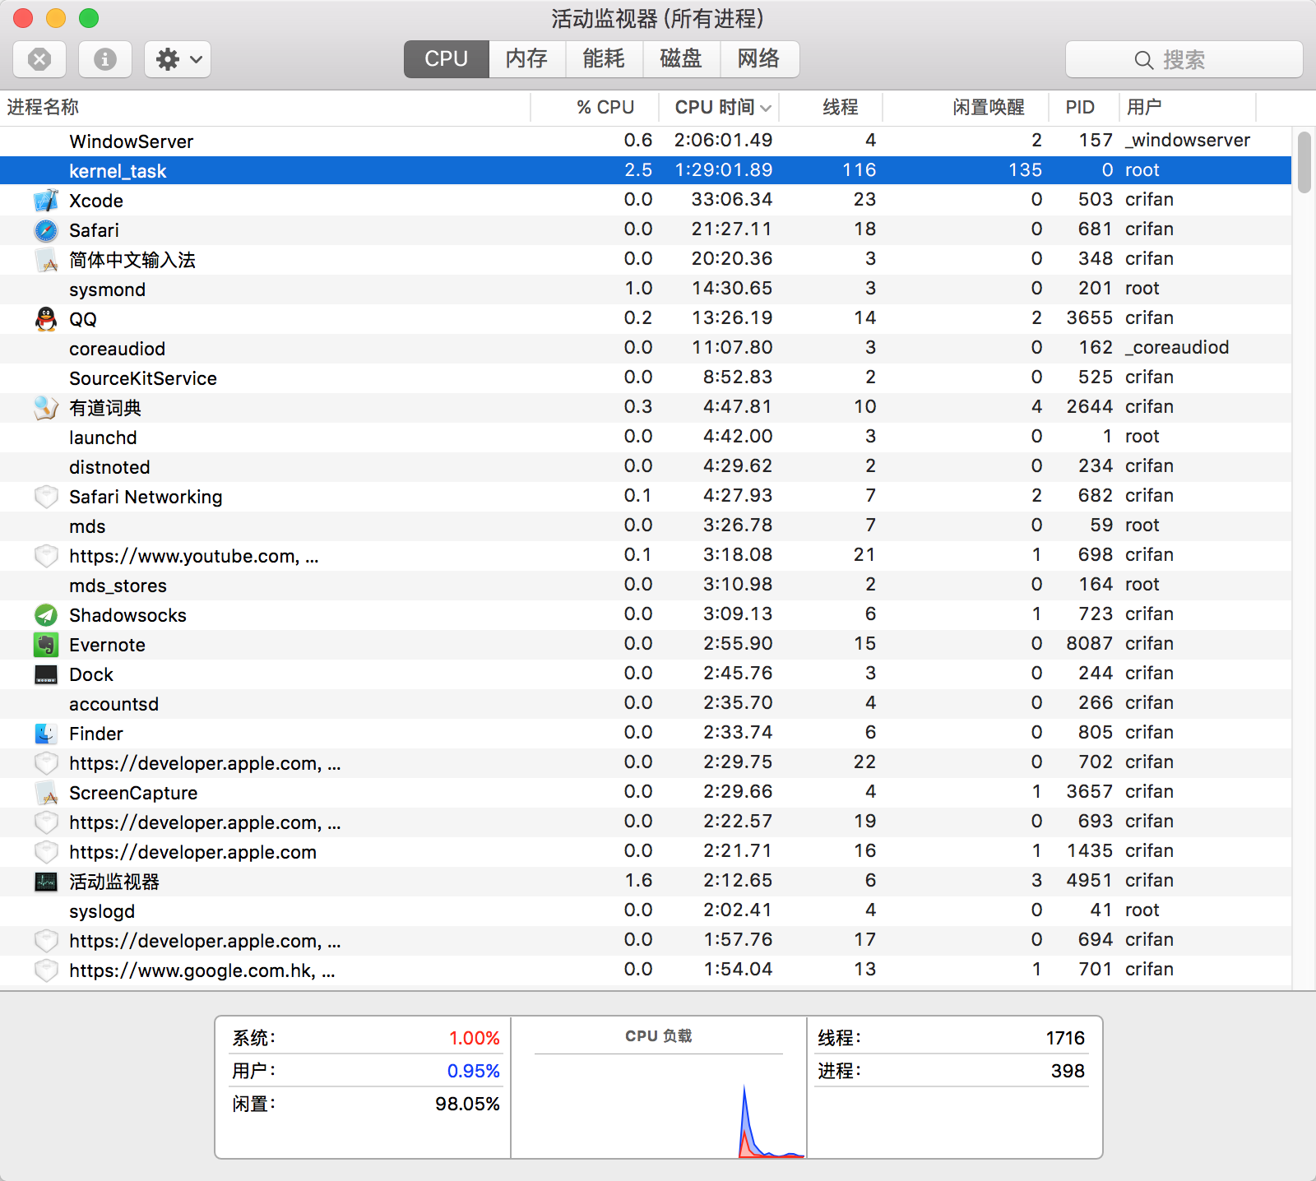Image resolution: width=1316 pixels, height=1181 pixels.
Task: Click the 闲置 percentage value 98.05%
Action: pyautogui.click(x=468, y=1104)
